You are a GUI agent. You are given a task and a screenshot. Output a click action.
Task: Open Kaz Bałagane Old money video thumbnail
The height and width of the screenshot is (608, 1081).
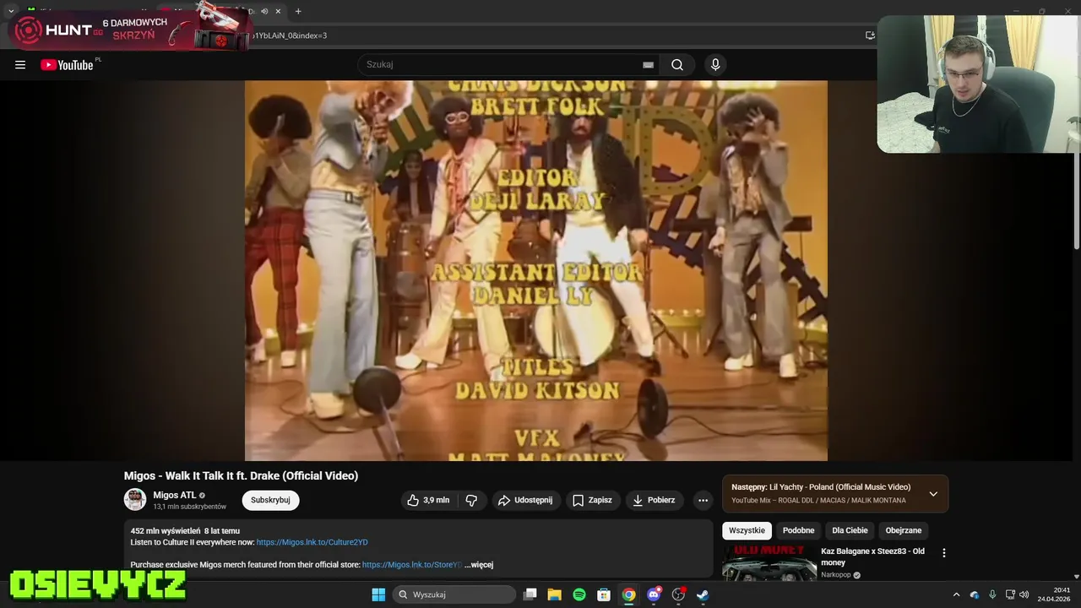coord(769,563)
